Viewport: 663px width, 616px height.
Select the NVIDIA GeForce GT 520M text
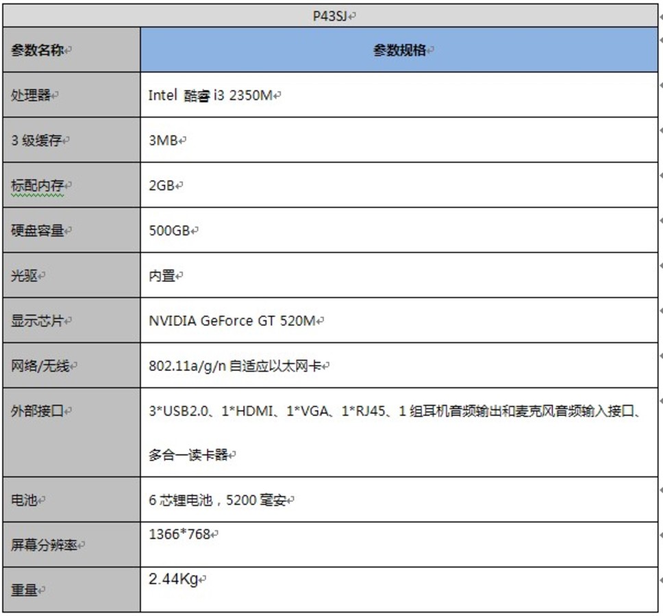click(x=236, y=320)
